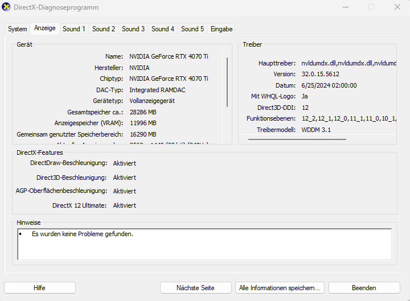Image resolution: width=410 pixels, height=301 pixels.
Task: Click inside the Hinweise text box
Action: pyautogui.click(x=205, y=244)
